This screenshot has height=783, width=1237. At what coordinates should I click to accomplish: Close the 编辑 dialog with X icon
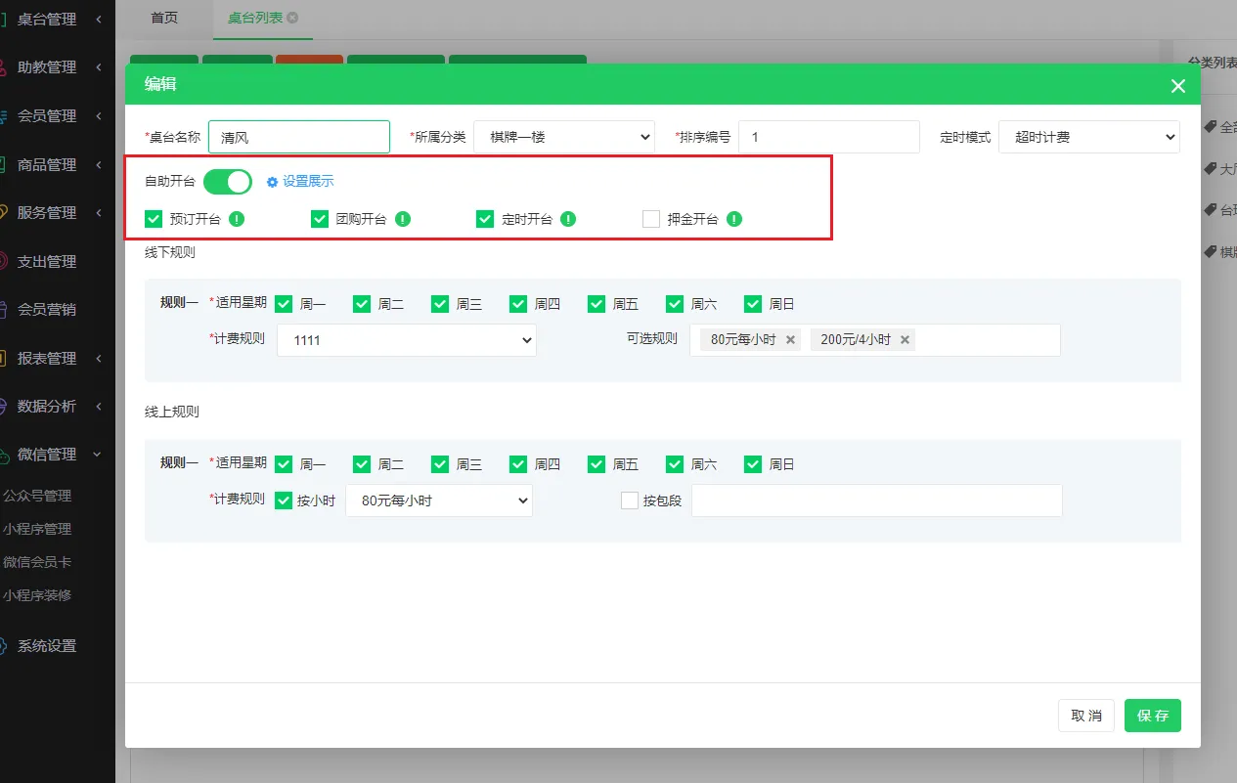coord(1177,86)
